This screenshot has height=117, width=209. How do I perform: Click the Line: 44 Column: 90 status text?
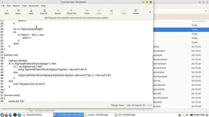136,105
